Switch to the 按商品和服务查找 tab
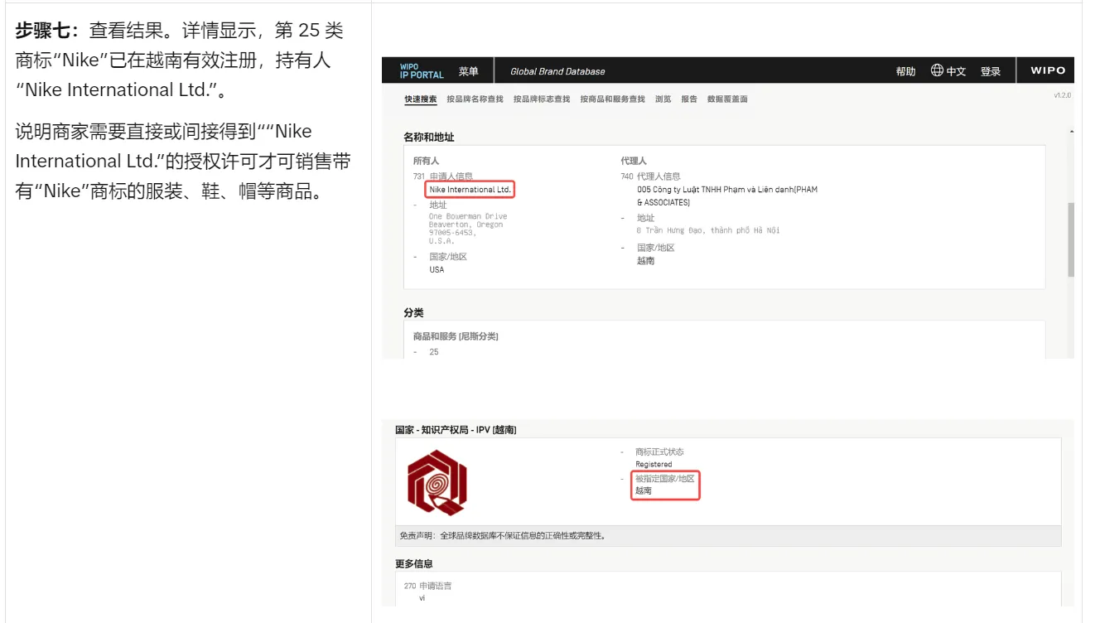Viewport: 1100px width, 623px height. click(612, 99)
